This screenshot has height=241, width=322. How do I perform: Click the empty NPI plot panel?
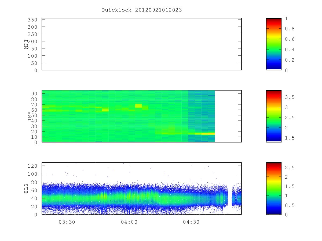click(x=142, y=44)
